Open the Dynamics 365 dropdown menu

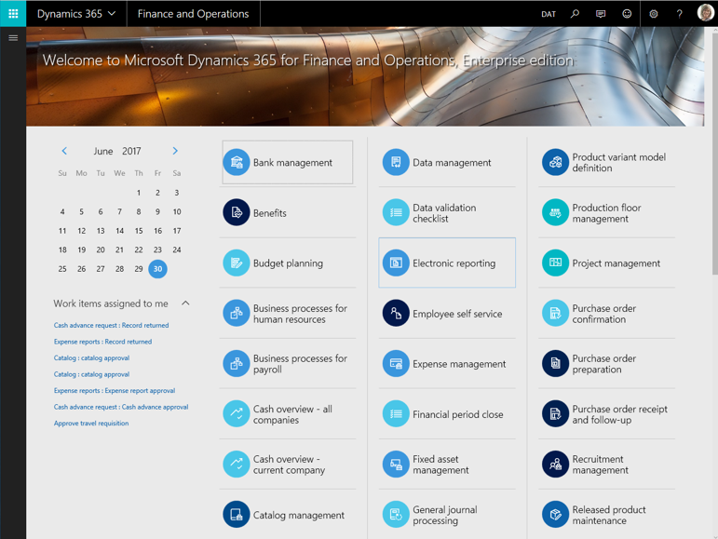pyautogui.click(x=76, y=14)
